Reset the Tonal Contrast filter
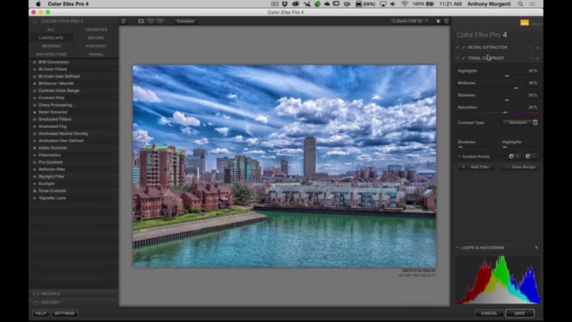572x322 pixels. (x=531, y=58)
